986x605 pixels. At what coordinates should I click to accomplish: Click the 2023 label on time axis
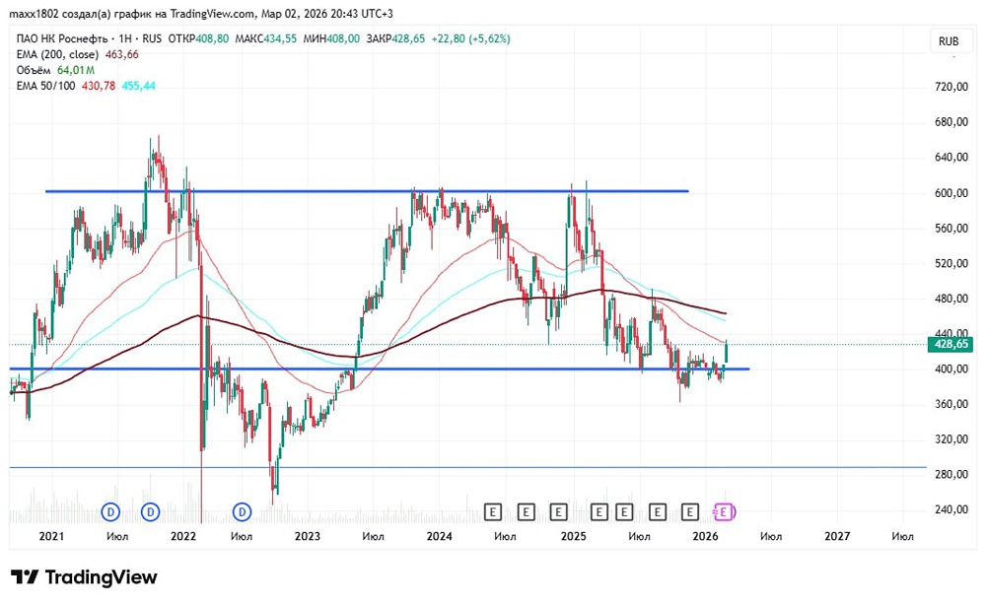point(308,536)
